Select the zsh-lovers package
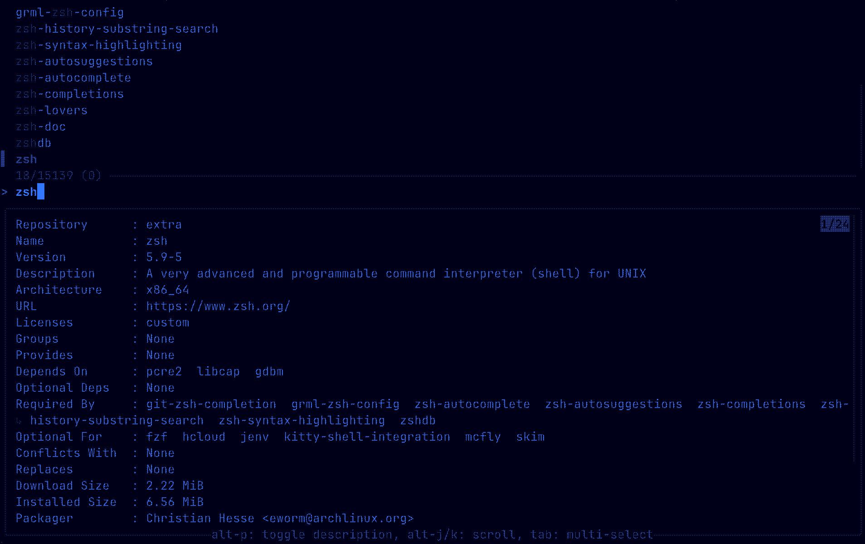This screenshot has height=544, width=865. [x=51, y=111]
